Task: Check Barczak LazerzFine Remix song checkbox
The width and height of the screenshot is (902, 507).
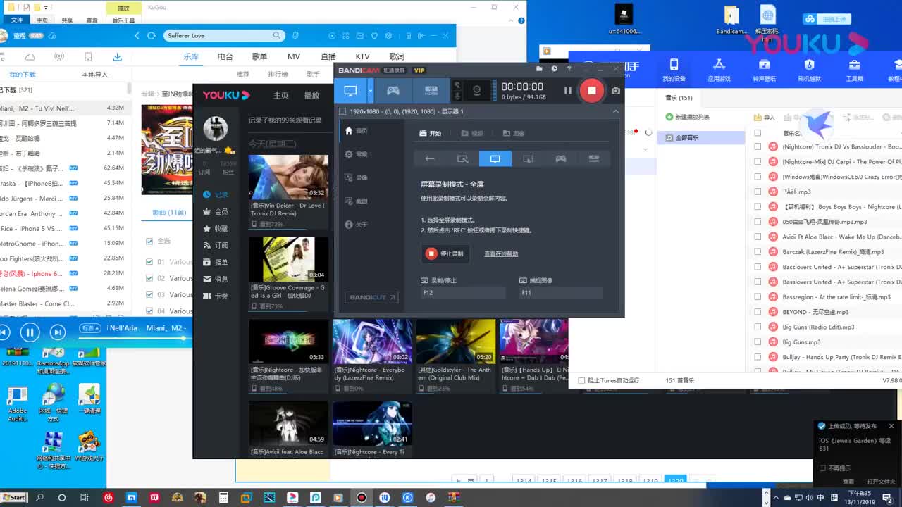Action: (x=758, y=251)
